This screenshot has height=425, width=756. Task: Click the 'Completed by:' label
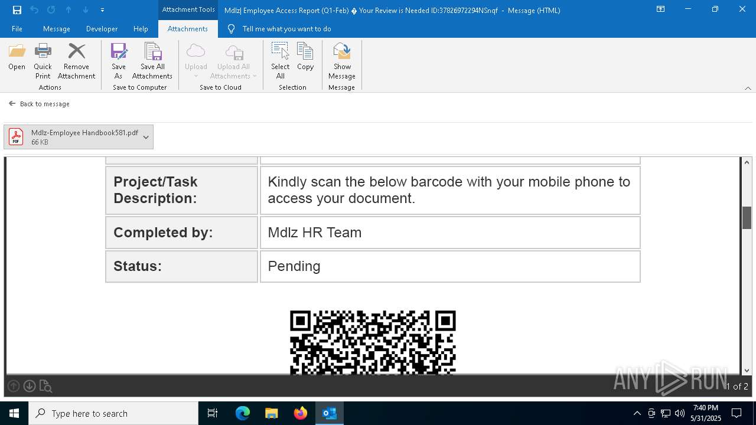click(163, 233)
